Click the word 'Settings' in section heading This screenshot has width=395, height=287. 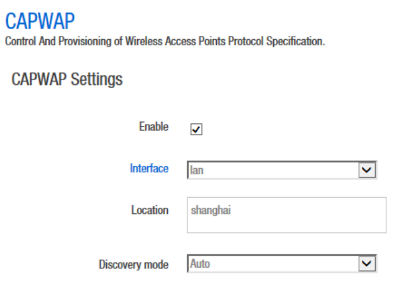coord(96,79)
